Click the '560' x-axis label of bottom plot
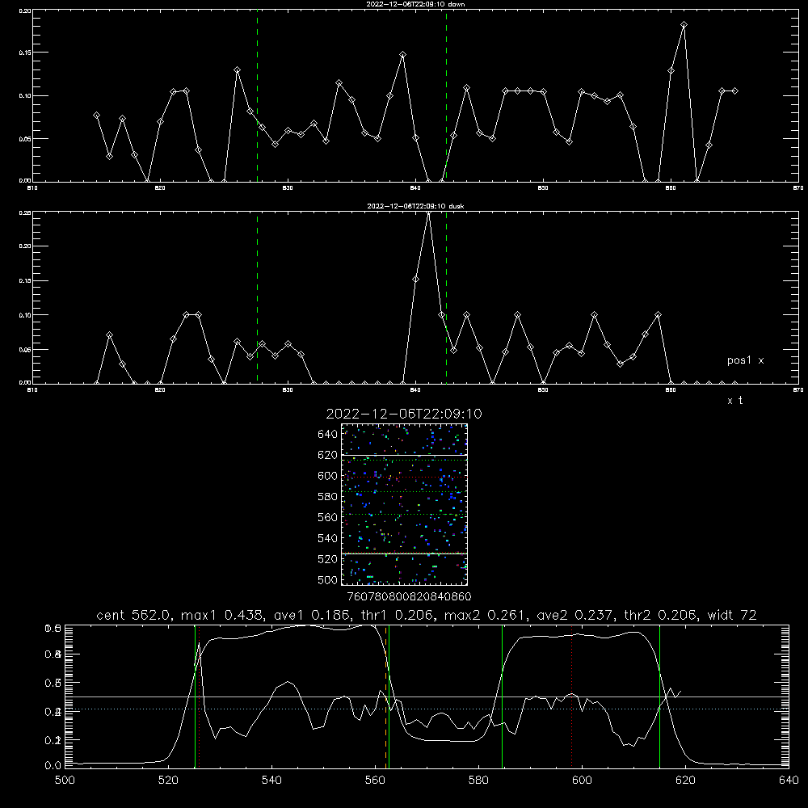The image size is (808, 808). pos(375,780)
